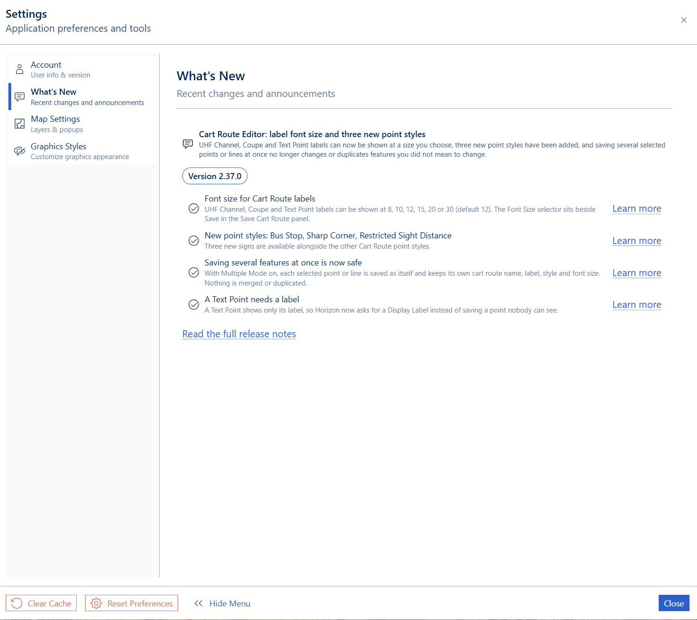Open Learn more for Font size for Cart Route labels
697x620 pixels.
point(637,209)
